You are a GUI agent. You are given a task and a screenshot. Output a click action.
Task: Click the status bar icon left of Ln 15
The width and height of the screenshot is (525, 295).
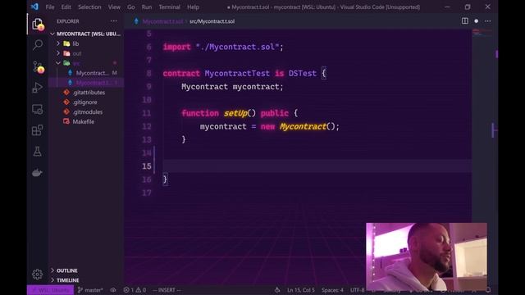[277, 290]
